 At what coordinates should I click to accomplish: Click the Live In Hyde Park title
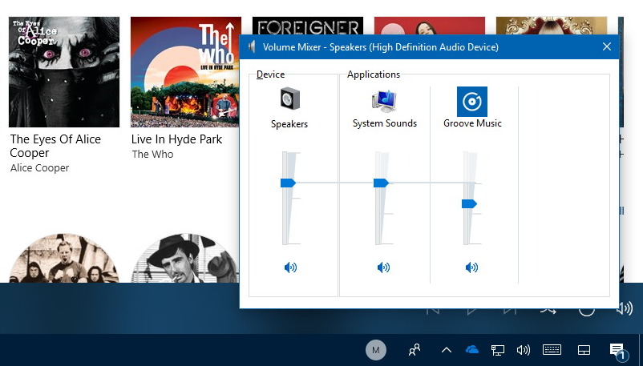point(176,139)
